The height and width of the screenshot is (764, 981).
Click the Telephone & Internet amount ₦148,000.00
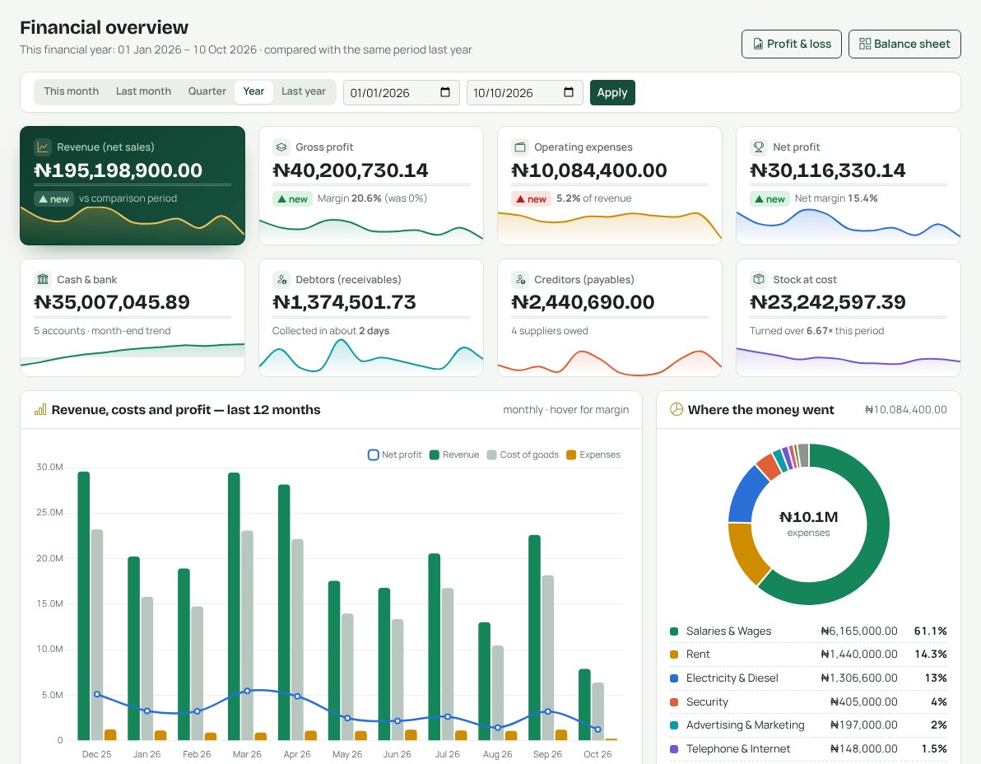tap(863, 749)
